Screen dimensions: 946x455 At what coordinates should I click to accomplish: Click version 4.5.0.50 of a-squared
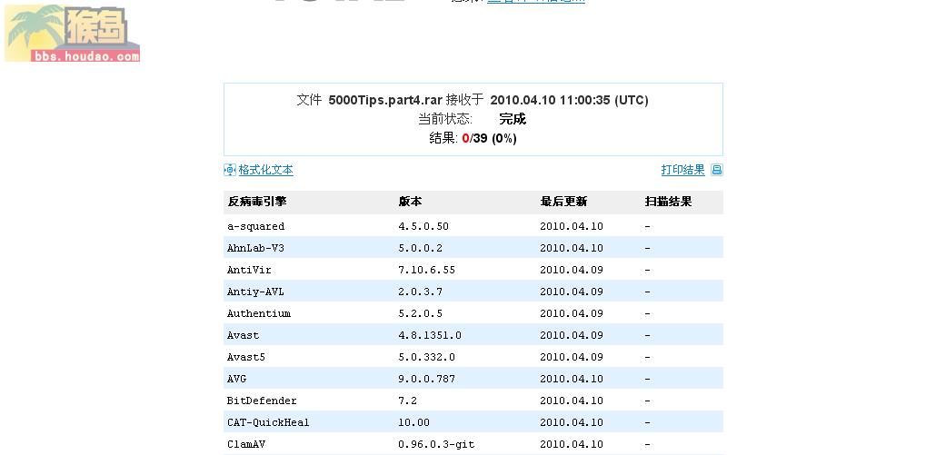[x=423, y=227]
